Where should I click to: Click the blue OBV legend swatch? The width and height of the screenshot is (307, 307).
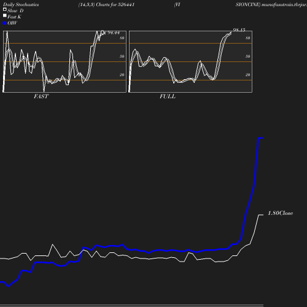[x=5, y=23]
